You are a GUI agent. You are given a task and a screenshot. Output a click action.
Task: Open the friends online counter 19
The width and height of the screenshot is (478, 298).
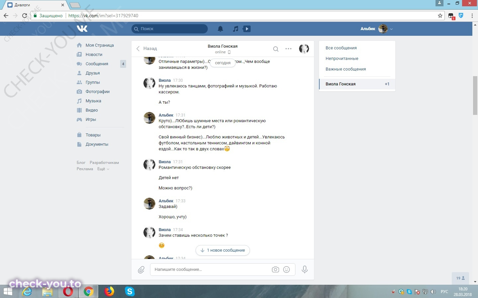click(x=460, y=278)
